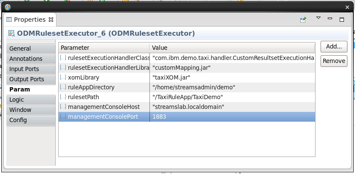
Task: Click the ODMRulesetExecutor_6 title heading
Action: point(106,33)
